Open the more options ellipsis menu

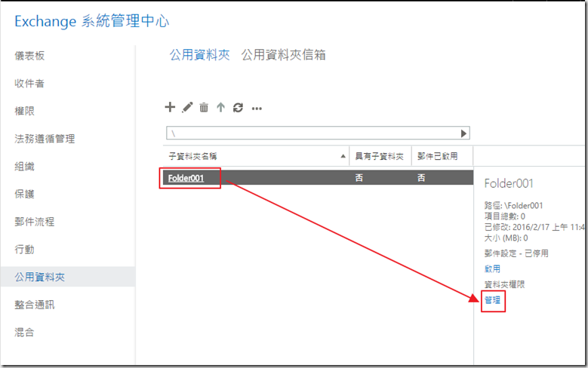click(x=257, y=109)
